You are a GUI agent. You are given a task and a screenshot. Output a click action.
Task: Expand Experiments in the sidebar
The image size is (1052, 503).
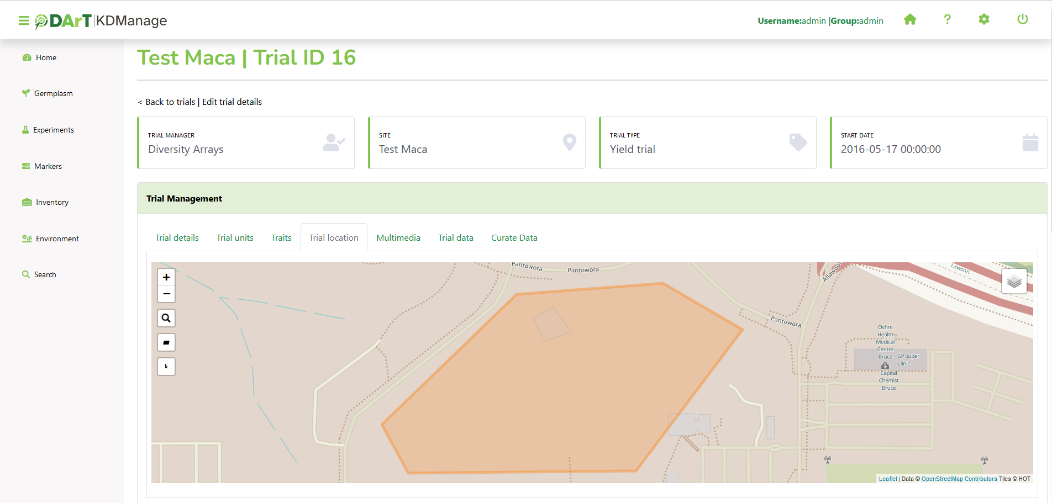53,130
